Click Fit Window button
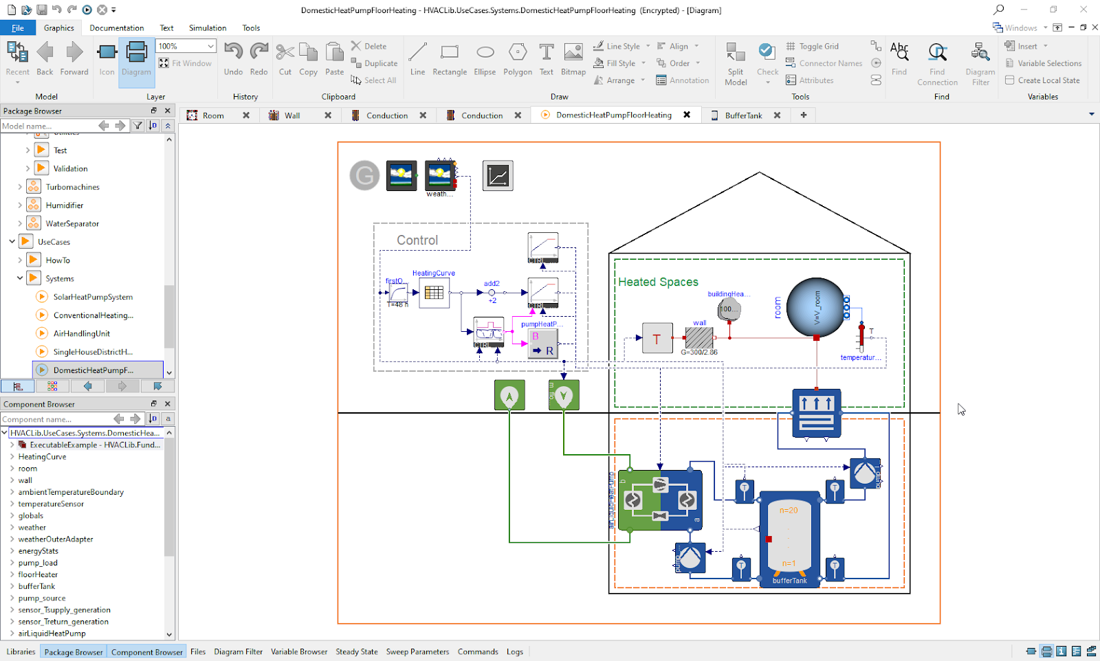The height and width of the screenshot is (661, 1100). click(x=185, y=63)
